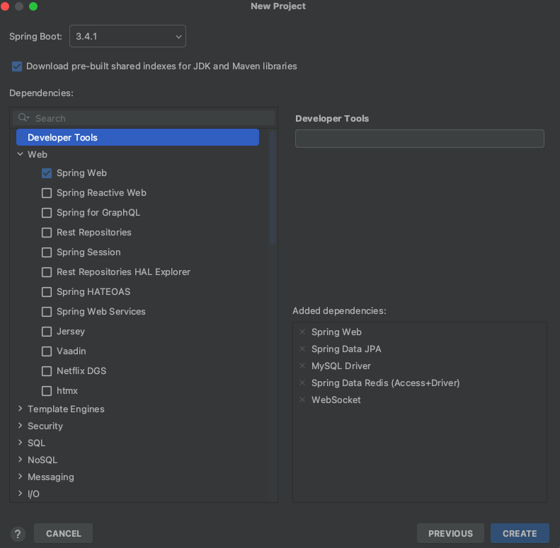Remove WebSocket from added dependencies

point(302,400)
